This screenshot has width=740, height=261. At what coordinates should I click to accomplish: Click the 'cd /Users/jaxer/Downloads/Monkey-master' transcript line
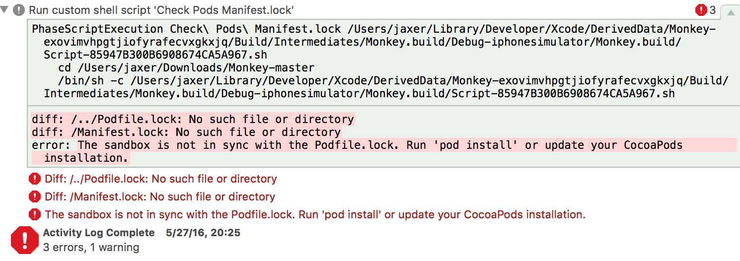[186, 67]
